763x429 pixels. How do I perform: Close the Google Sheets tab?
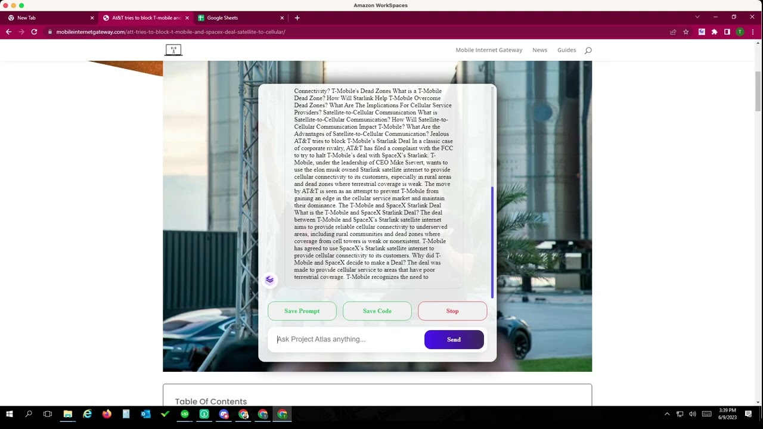282,18
